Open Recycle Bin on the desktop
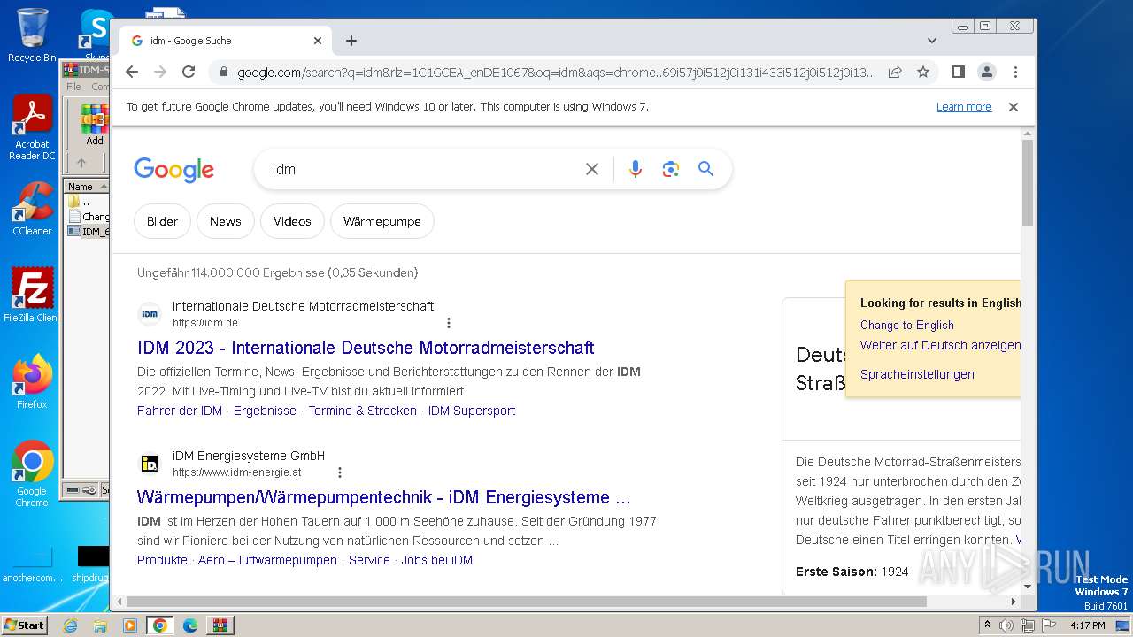1133x637 pixels. (31, 35)
